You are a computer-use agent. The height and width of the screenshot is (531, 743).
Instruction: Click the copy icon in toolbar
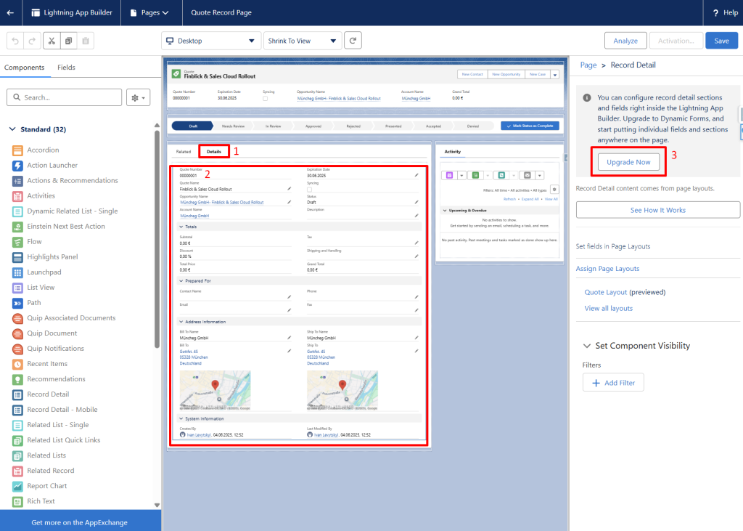click(68, 41)
